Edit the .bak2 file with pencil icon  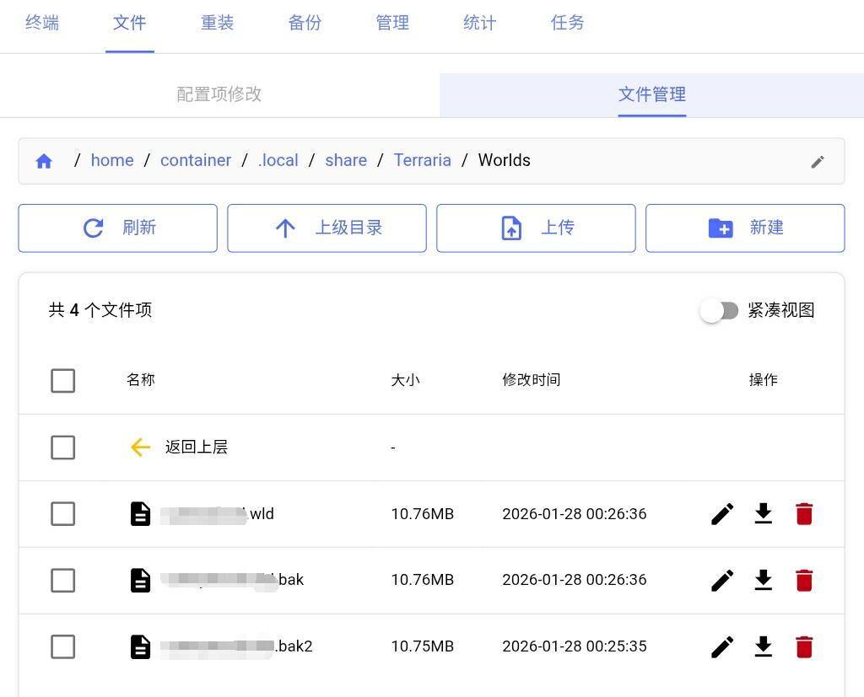click(x=722, y=647)
